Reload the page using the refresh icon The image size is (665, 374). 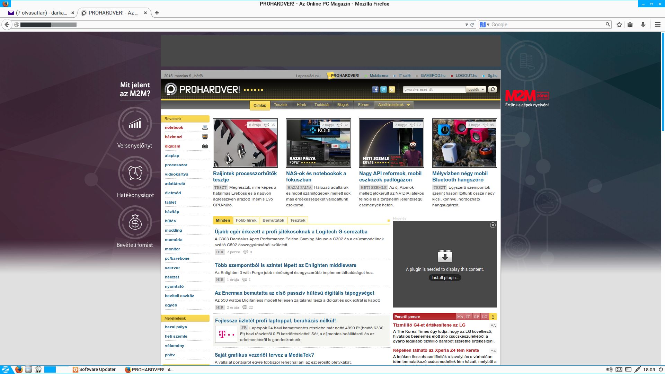(472, 25)
